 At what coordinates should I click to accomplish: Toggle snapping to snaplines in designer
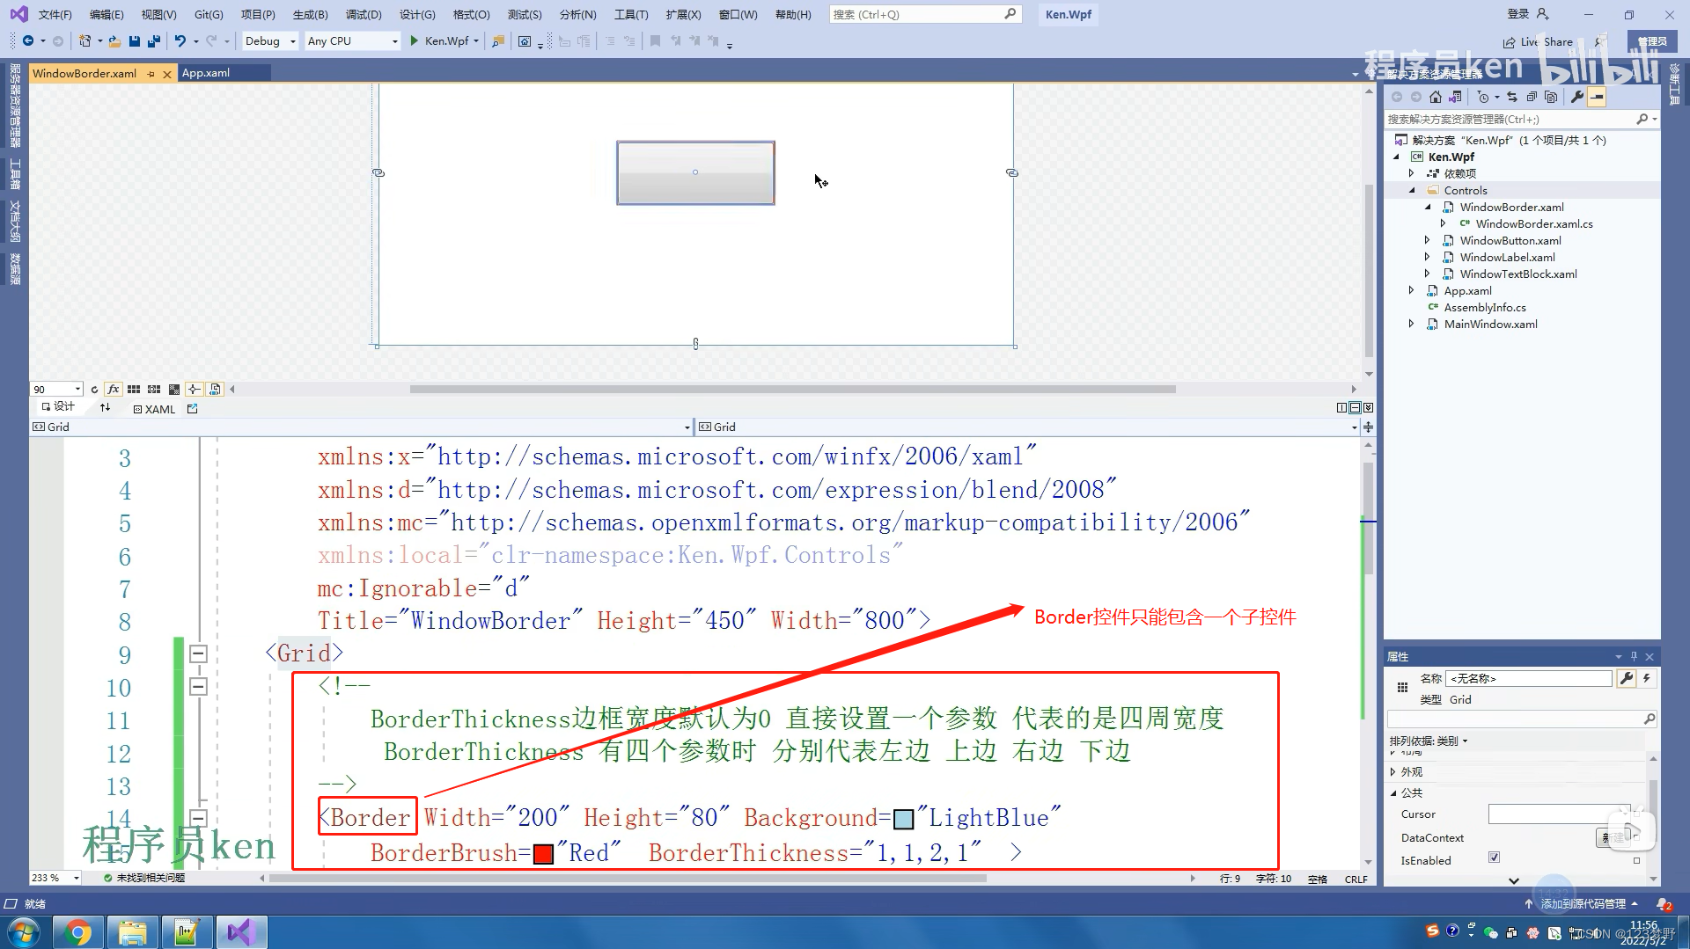click(195, 390)
